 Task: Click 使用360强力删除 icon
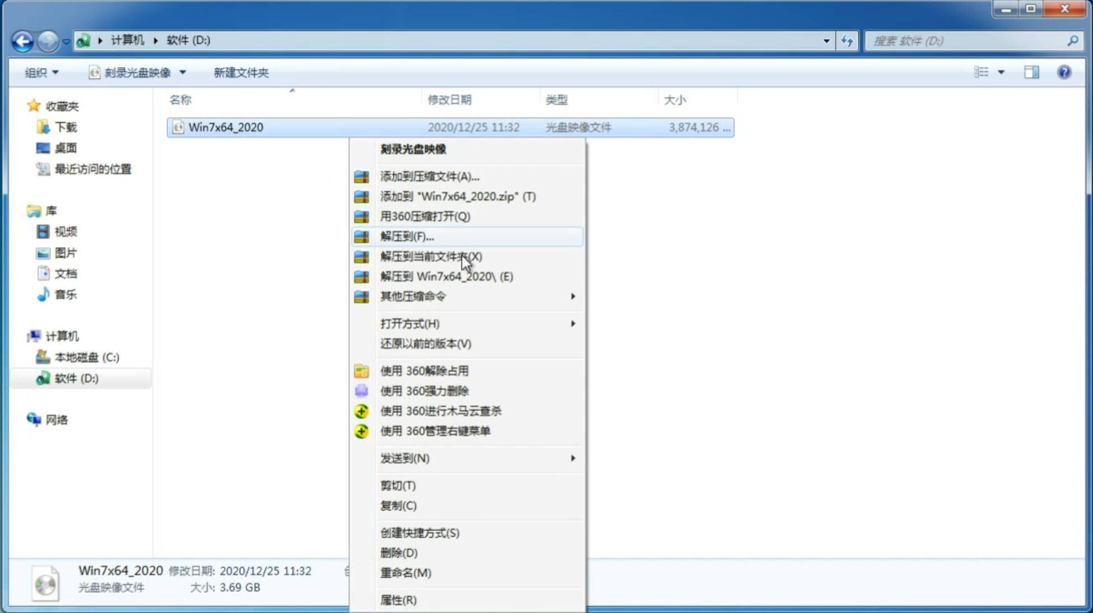pos(361,390)
